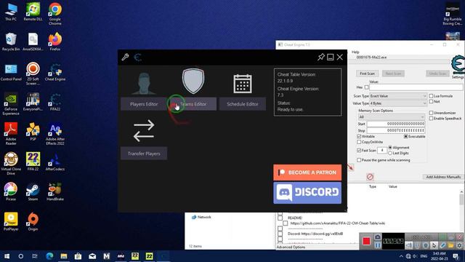Toggle the README! entry checkbox
The height and width of the screenshot is (262, 465).
280,218
